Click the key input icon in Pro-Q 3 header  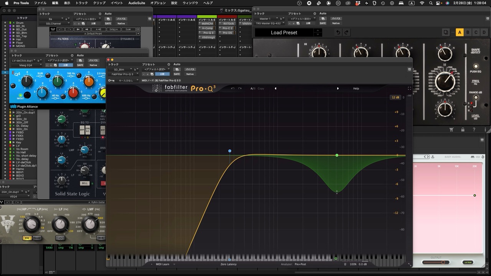[111, 80]
